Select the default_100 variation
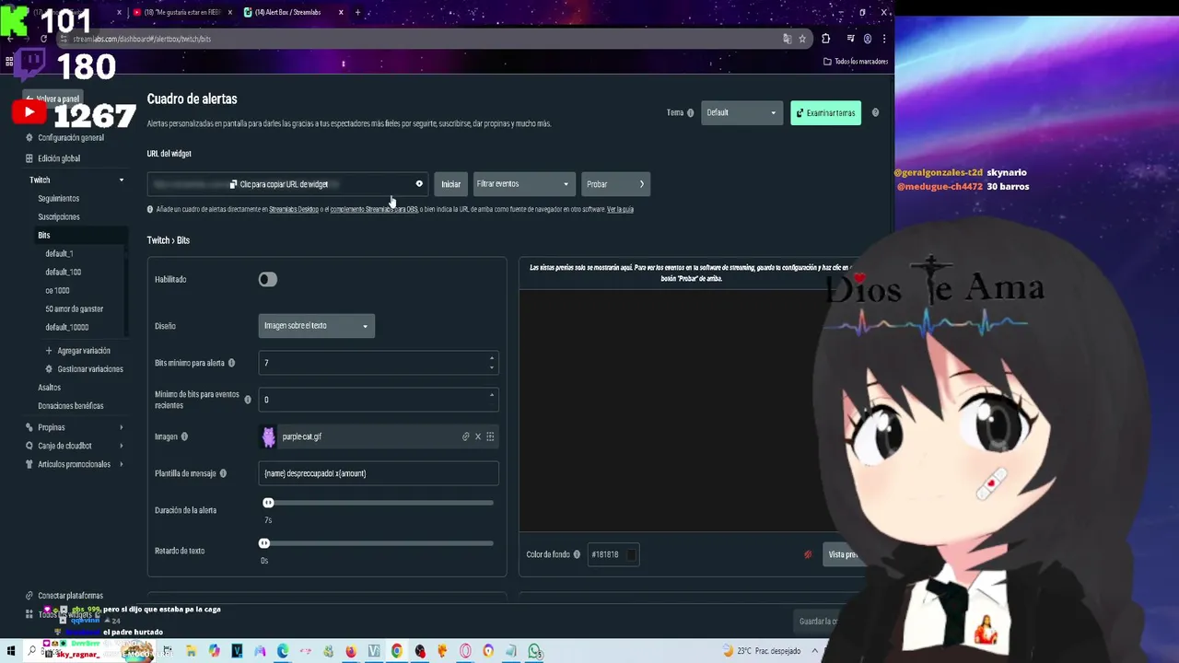Viewport: 1179px width, 663px height. pyautogui.click(x=64, y=273)
